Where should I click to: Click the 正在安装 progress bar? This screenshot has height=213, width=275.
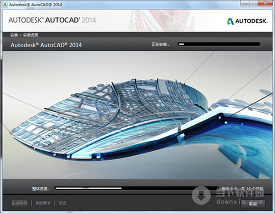coord(218,44)
